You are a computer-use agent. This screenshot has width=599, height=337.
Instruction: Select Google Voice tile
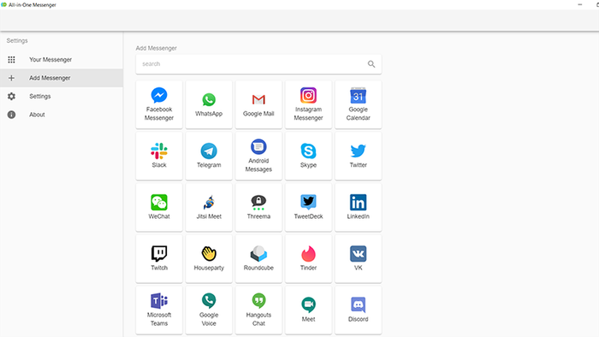209,310
